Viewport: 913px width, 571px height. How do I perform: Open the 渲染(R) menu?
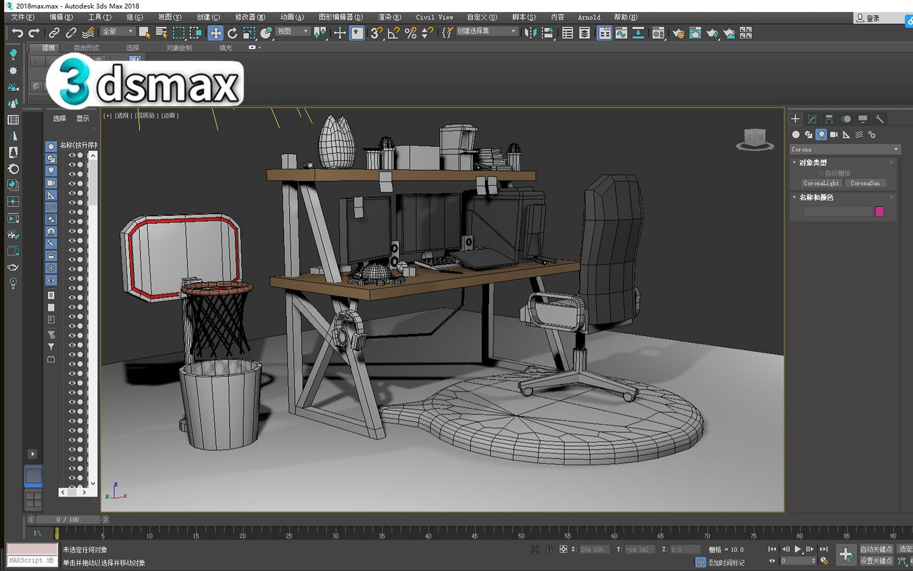390,17
